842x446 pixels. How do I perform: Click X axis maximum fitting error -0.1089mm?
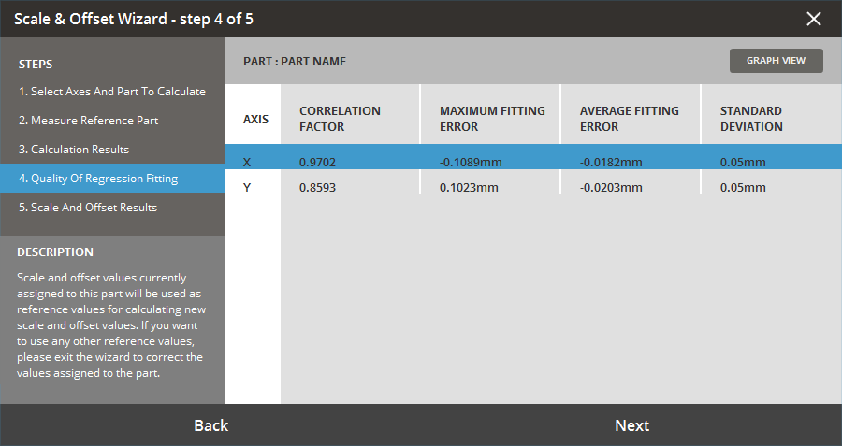click(x=471, y=162)
